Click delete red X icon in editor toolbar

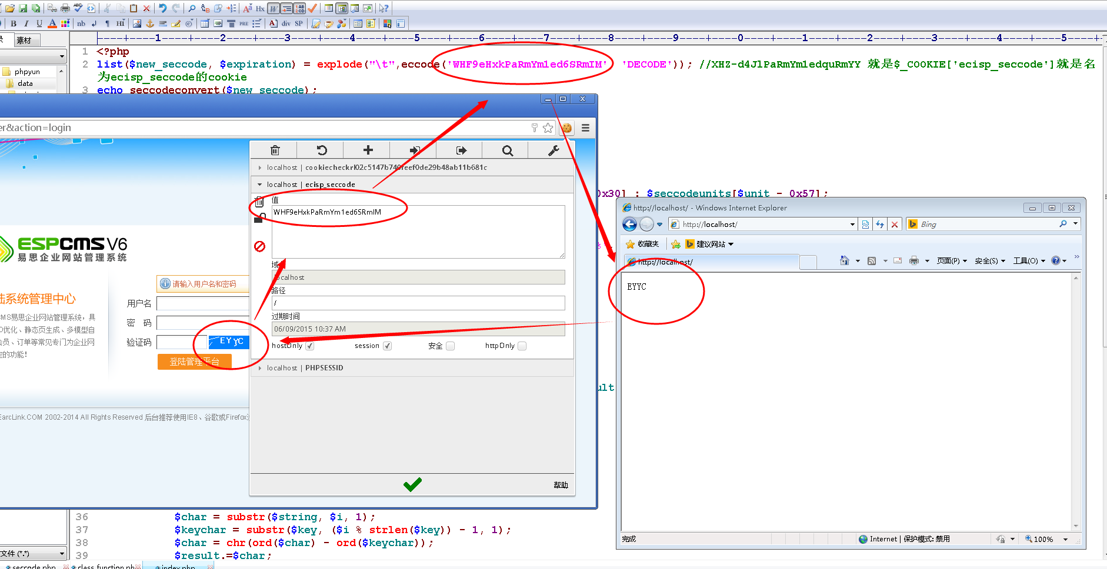[146, 8]
